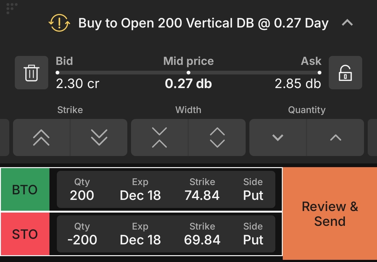Decrease the order quantity
Image resolution: width=377 pixels, height=262 pixels.
point(278,137)
